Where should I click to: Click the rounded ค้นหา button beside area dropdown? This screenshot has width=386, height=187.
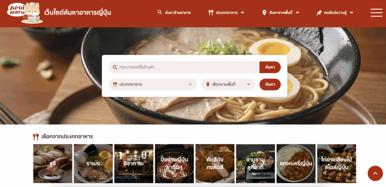pyautogui.click(x=270, y=85)
